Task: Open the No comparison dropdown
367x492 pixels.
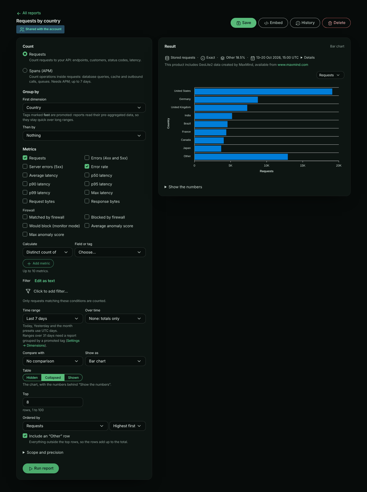Action: coord(53,361)
